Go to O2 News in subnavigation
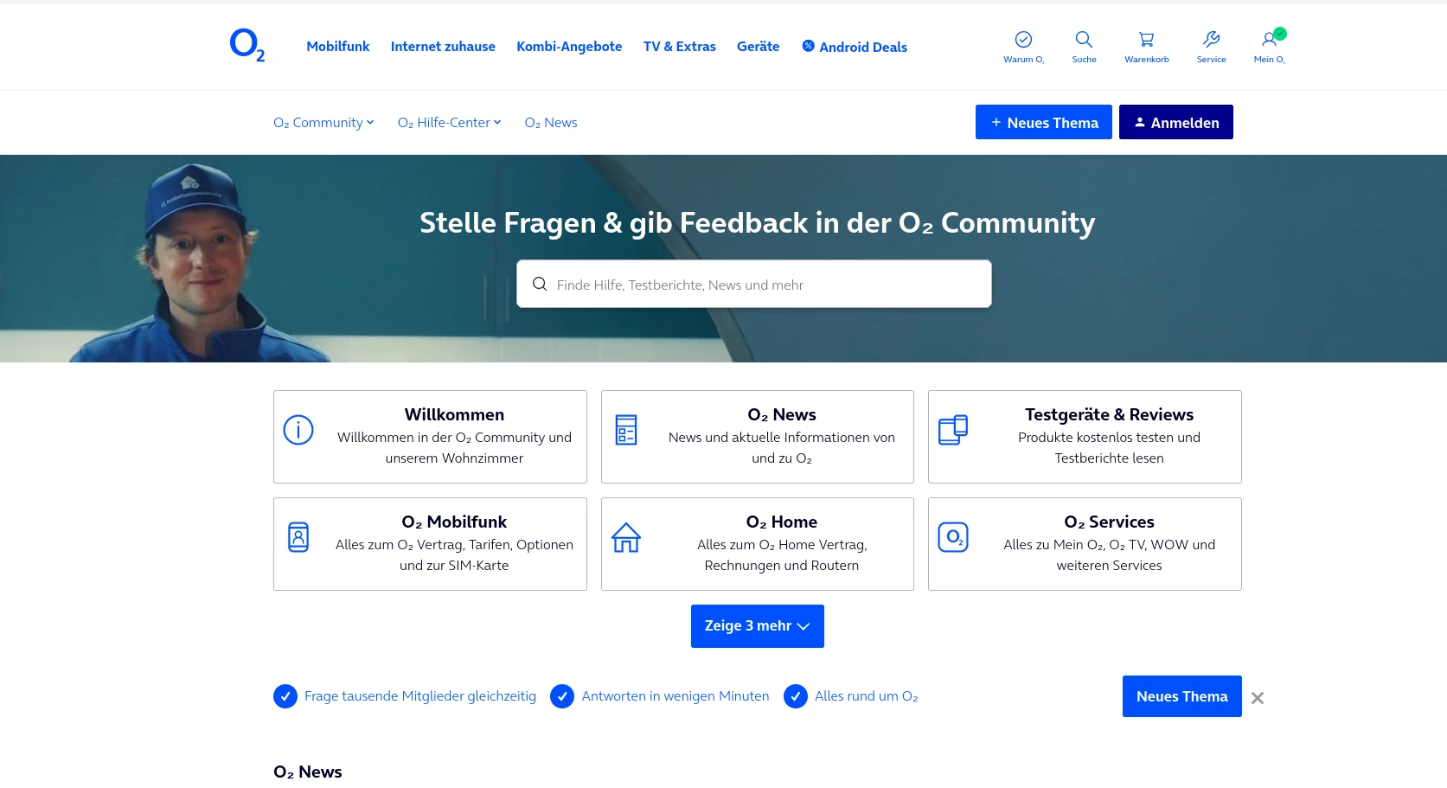This screenshot has width=1447, height=788. pyautogui.click(x=551, y=123)
